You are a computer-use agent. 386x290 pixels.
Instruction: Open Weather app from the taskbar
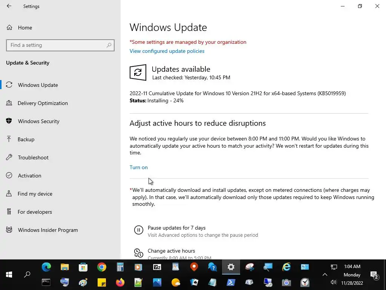(x=176, y=282)
